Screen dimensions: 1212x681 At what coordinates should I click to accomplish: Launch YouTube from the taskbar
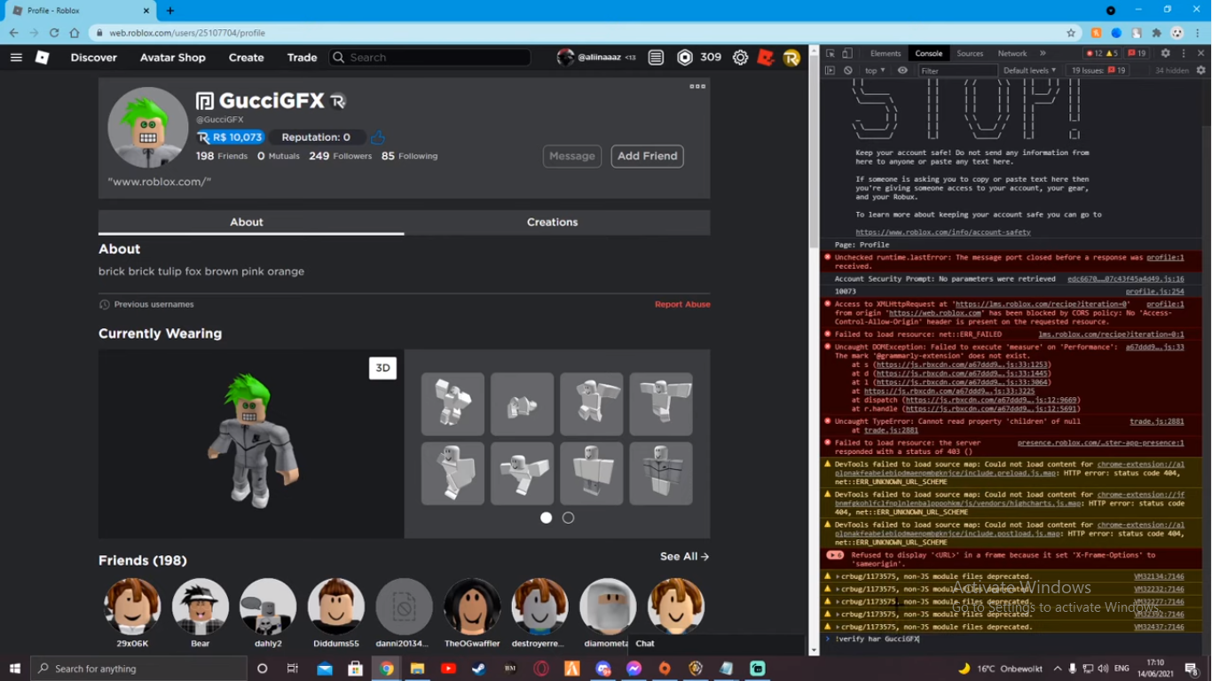[448, 669]
